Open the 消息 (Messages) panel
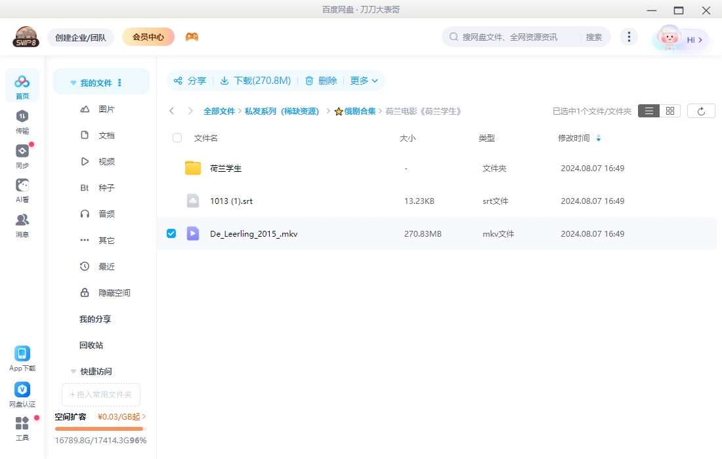 [22, 223]
